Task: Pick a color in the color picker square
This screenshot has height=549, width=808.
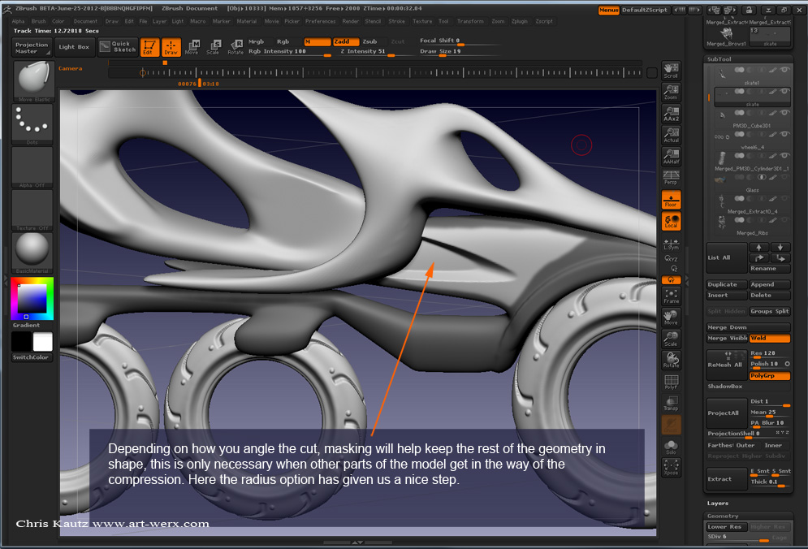Action: coord(32,299)
